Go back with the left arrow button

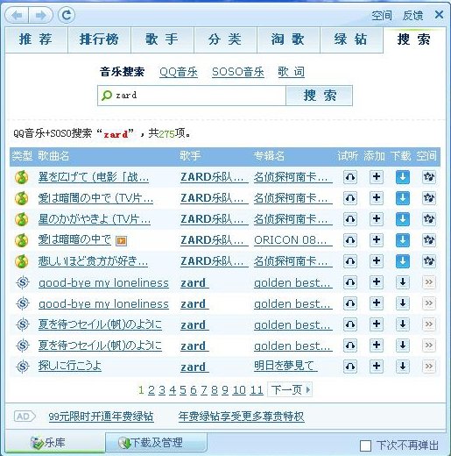[18, 15]
